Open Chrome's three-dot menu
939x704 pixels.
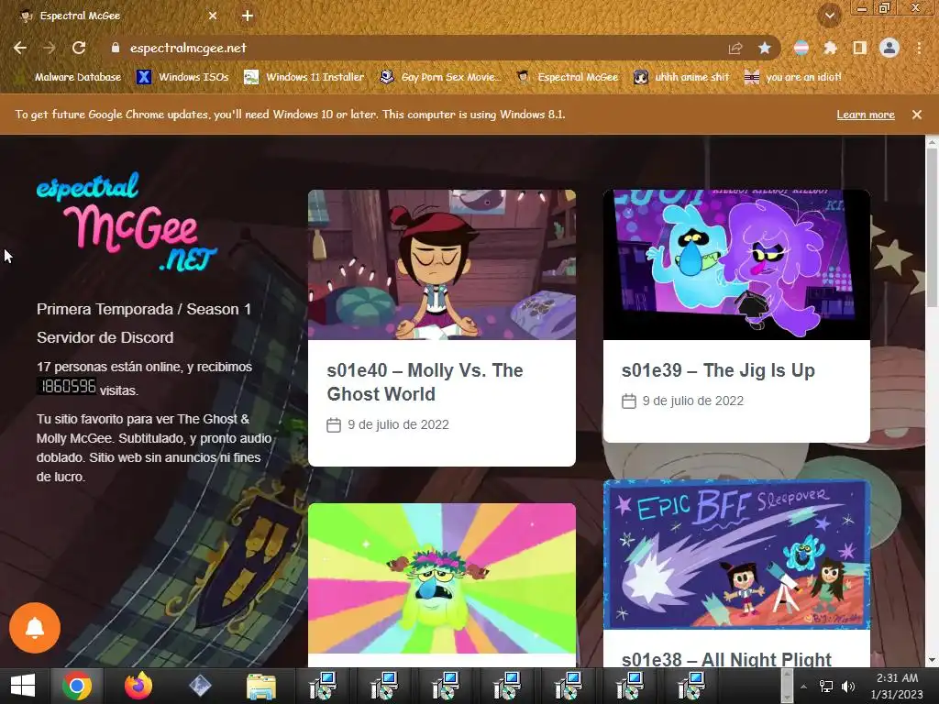(x=919, y=48)
